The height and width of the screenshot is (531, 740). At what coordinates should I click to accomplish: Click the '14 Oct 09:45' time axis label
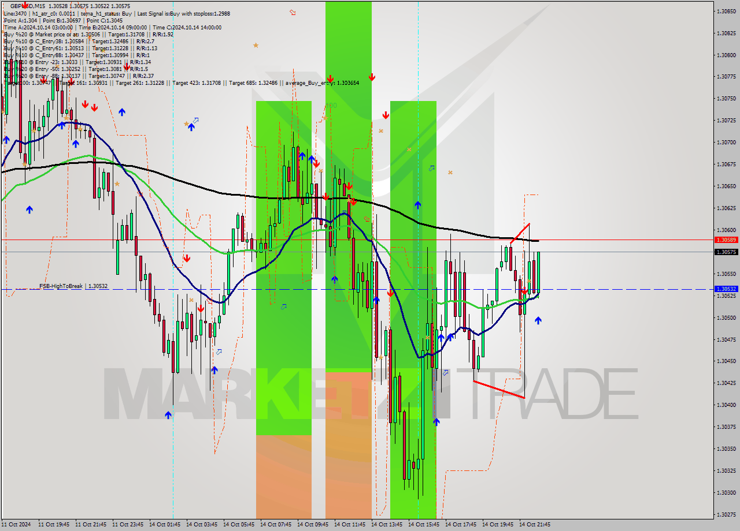pos(313,525)
